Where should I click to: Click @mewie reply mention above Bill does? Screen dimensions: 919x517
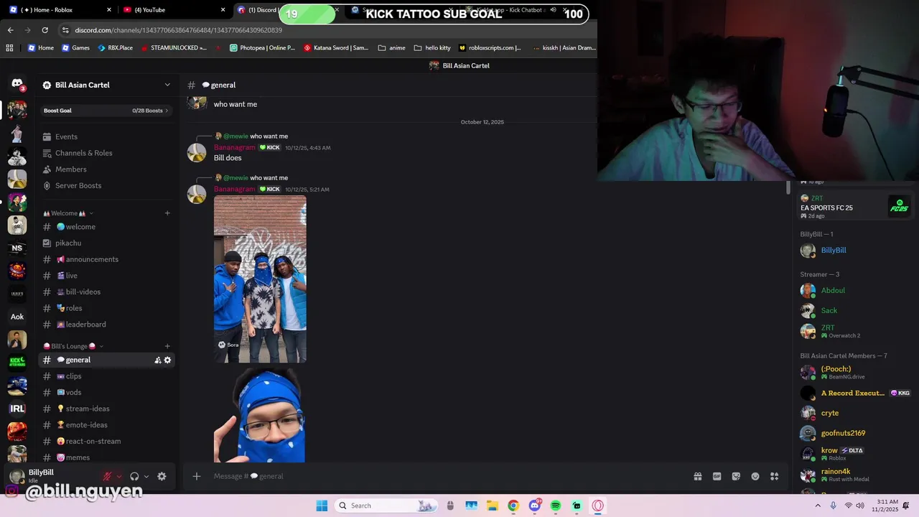236,136
